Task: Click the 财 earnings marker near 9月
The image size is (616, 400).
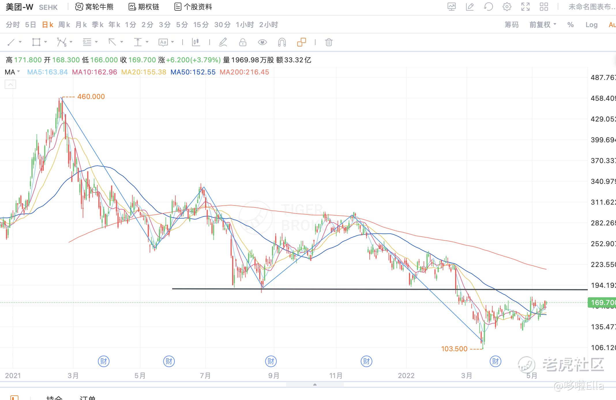Action: pos(271,361)
